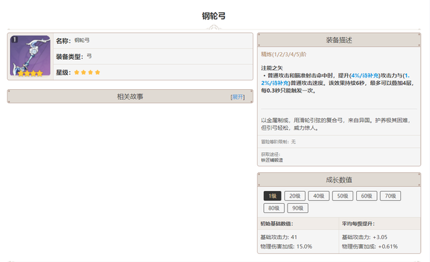Click the blue attack speed 待补充 link
Viewport: 430px width, 262px height.
point(279,83)
